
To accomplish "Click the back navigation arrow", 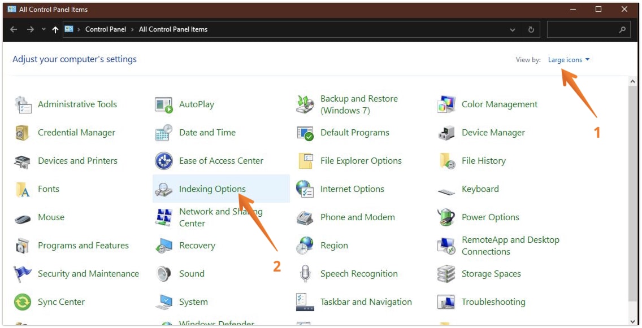I will (12, 29).
